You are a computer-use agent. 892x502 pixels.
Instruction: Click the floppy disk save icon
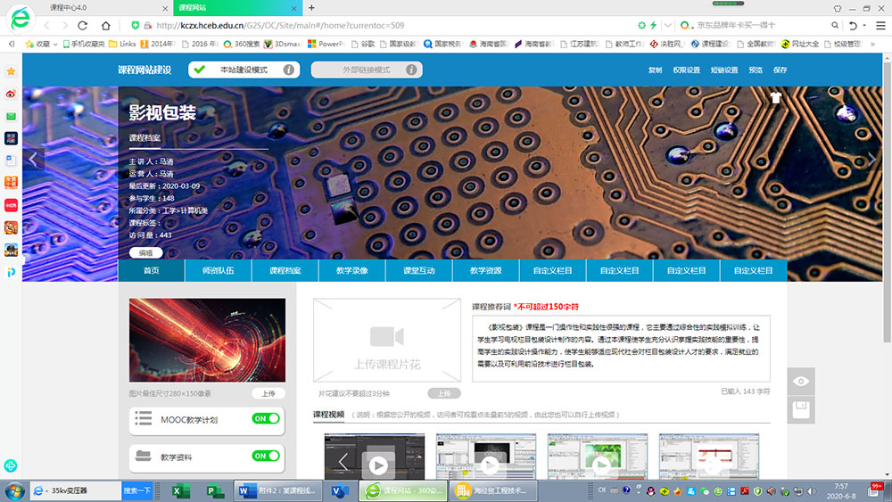click(x=801, y=409)
